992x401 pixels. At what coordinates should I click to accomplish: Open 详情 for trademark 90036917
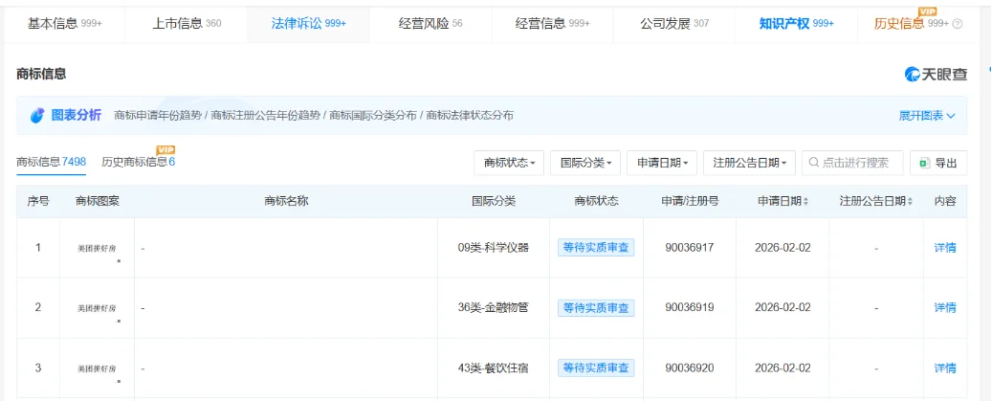(945, 248)
